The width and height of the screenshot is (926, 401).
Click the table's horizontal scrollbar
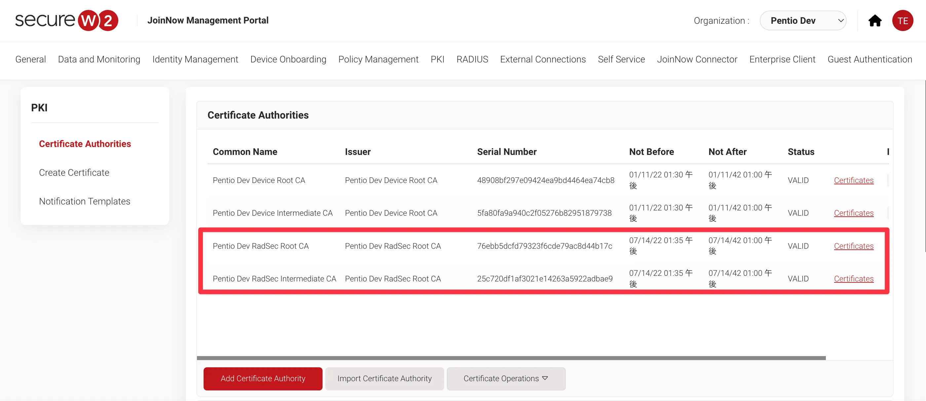pos(511,358)
